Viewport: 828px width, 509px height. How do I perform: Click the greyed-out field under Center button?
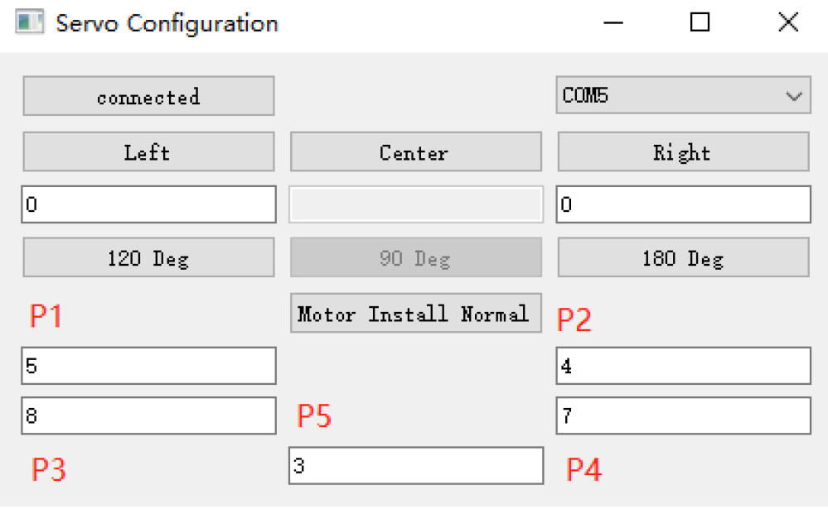coord(415,204)
